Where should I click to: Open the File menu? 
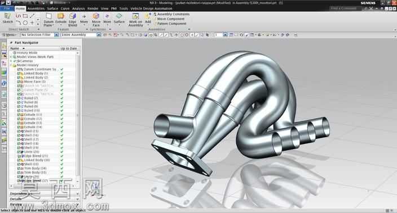[7, 8]
